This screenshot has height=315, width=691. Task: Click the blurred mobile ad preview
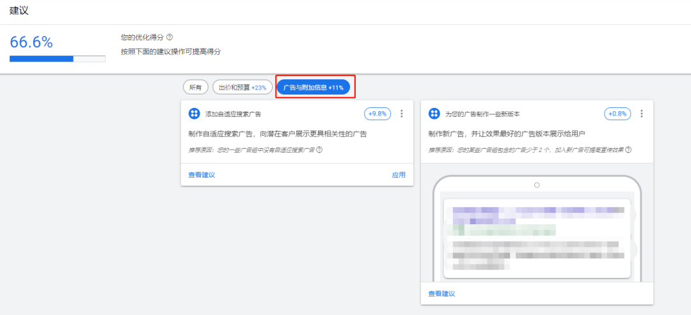pos(536,236)
